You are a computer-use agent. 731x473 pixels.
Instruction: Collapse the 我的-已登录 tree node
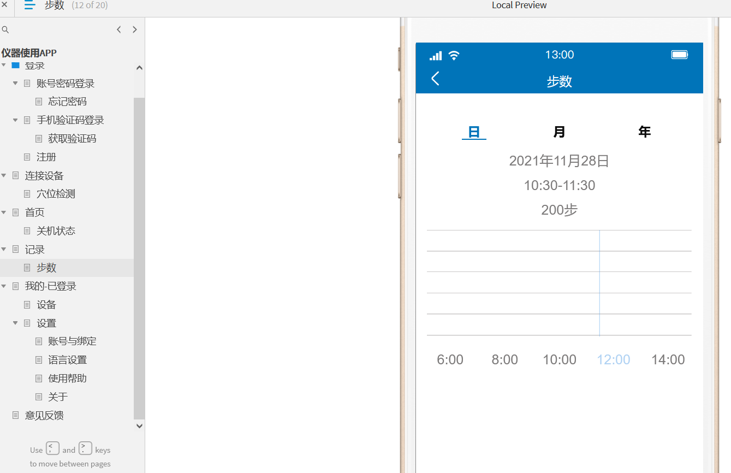pos(4,286)
